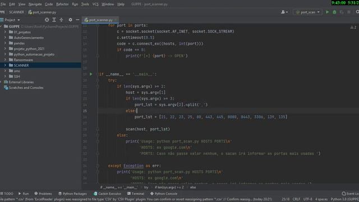Click the Python 3.8 interpreter in status bar
Screen dimensions: 359x202
point(345,199)
